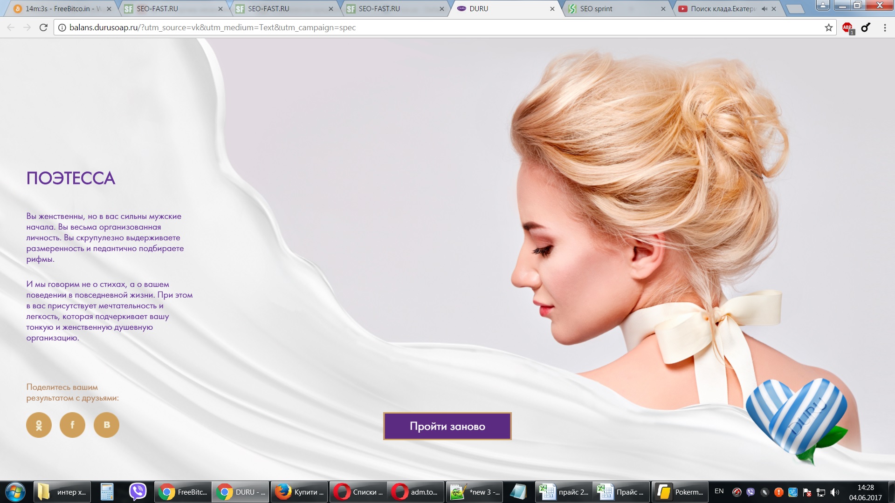Toggle EN language indicator in tray
Viewport: 895px width, 503px height.
[x=719, y=491]
